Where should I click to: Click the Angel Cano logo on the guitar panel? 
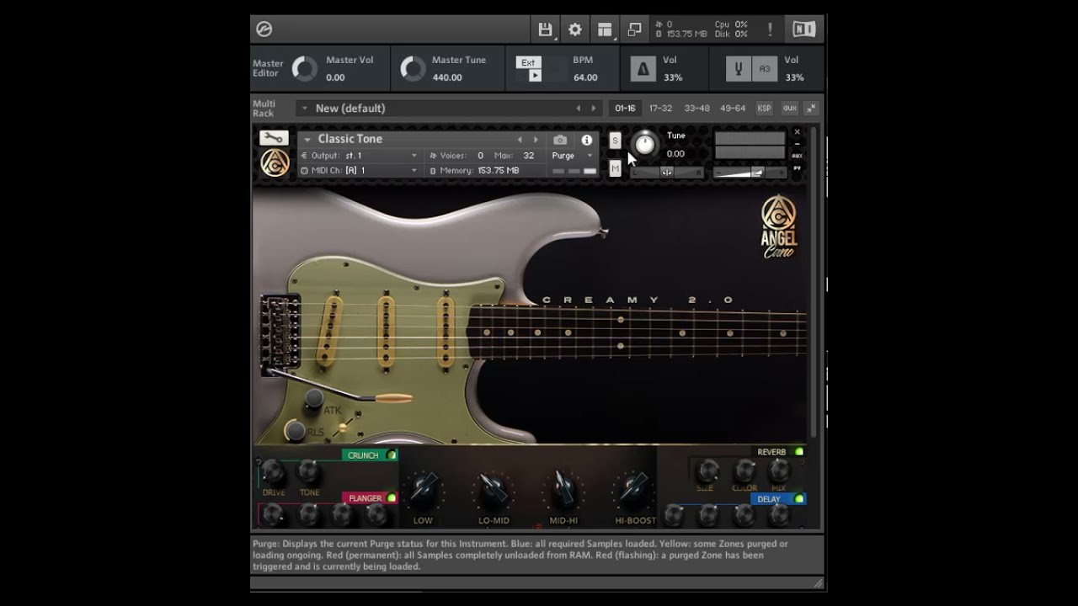(x=779, y=227)
